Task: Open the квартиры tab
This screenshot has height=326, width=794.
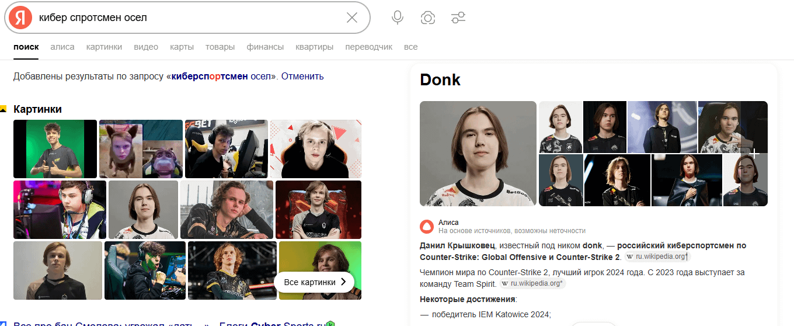Action: [x=315, y=47]
